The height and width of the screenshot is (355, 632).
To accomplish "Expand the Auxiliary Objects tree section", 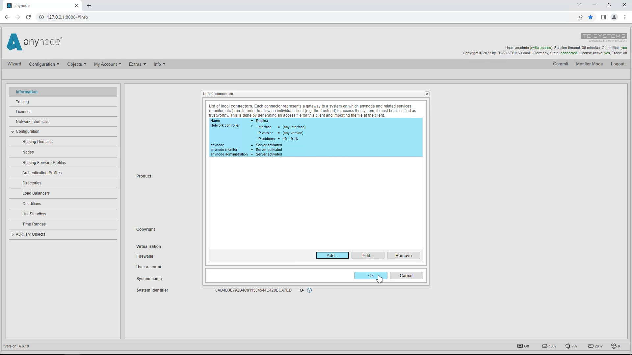I will (x=13, y=234).
